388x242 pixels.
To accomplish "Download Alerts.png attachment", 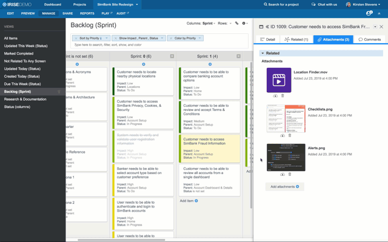I will [283, 175].
